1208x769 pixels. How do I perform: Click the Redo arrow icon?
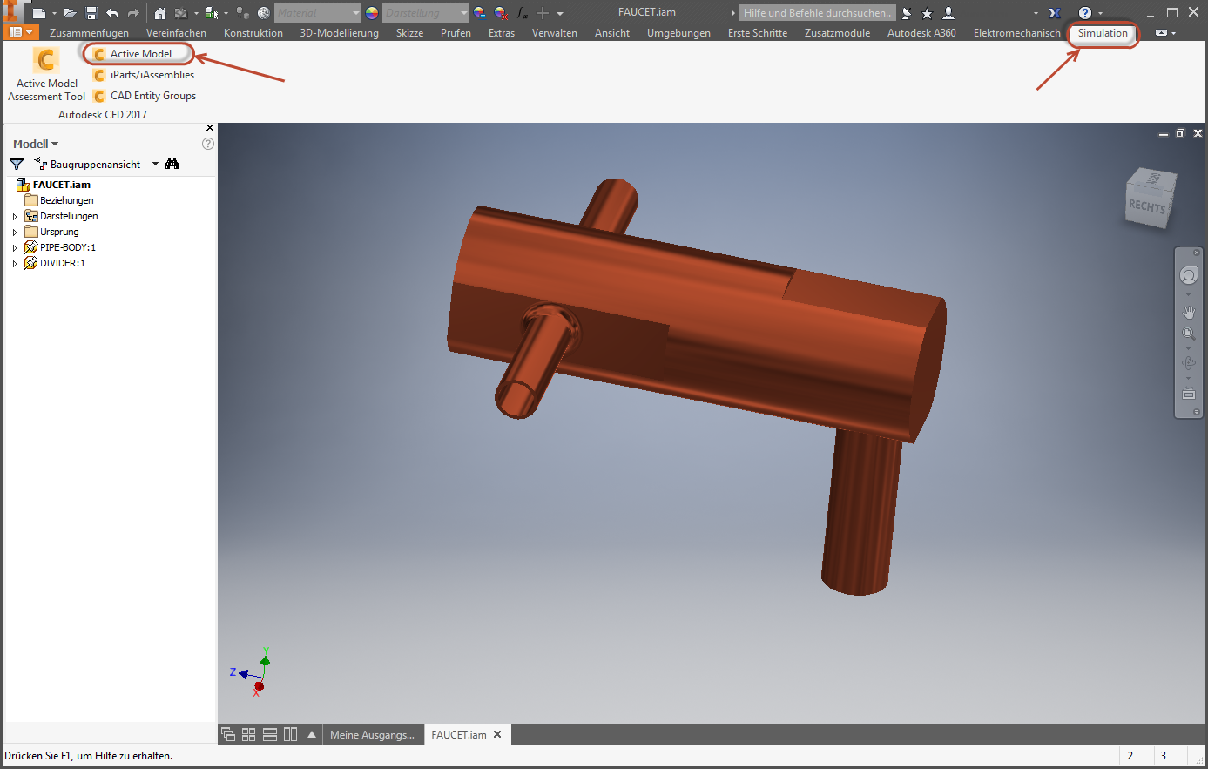133,13
